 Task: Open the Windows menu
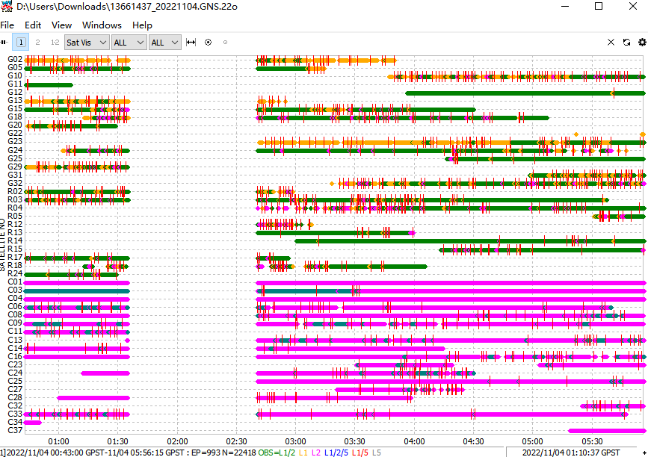pos(102,25)
